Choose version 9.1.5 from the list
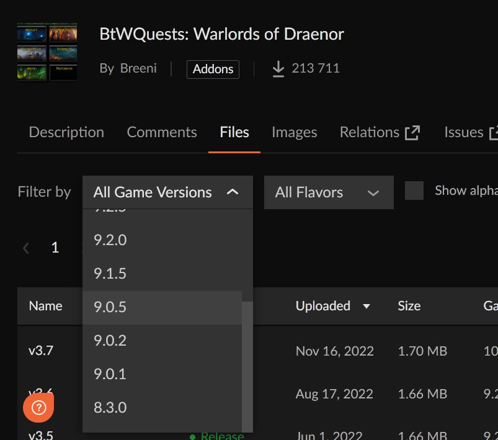Screen dimensions: 498x440 (x=162, y=274)
